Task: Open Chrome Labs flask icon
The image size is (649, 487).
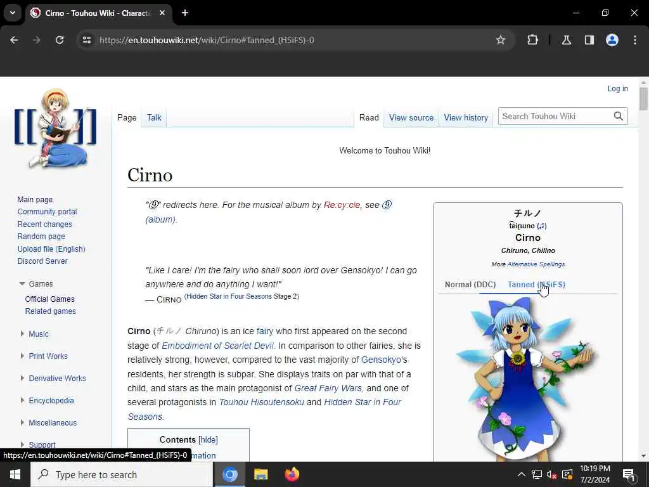Action: [567, 40]
